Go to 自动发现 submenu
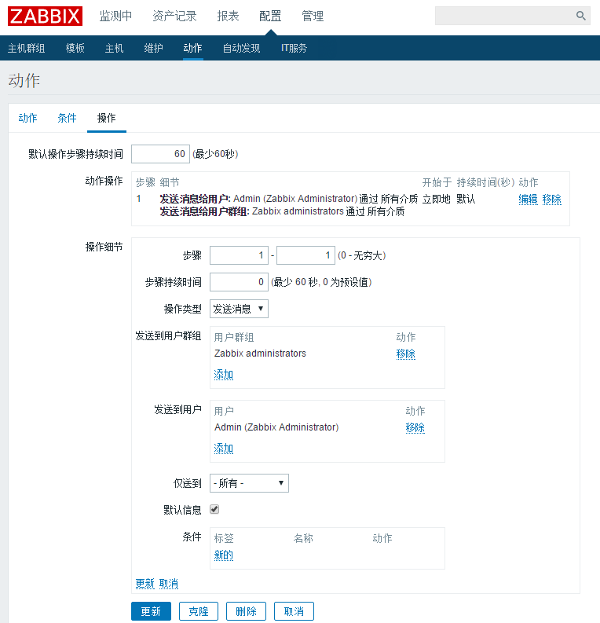The image size is (600, 623). point(241,48)
